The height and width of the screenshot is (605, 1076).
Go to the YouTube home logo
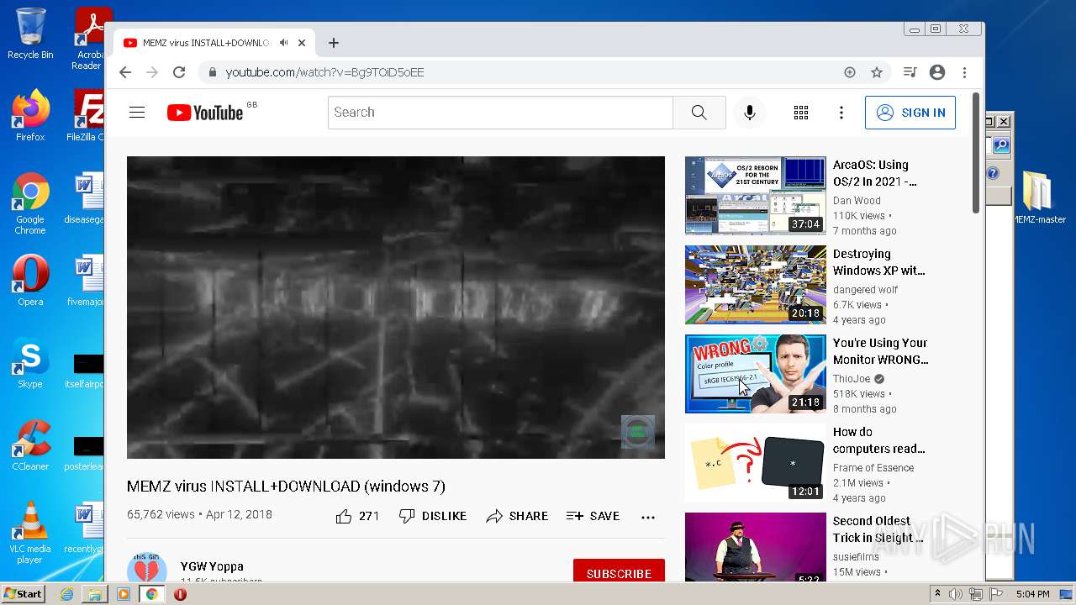pos(205,113)
